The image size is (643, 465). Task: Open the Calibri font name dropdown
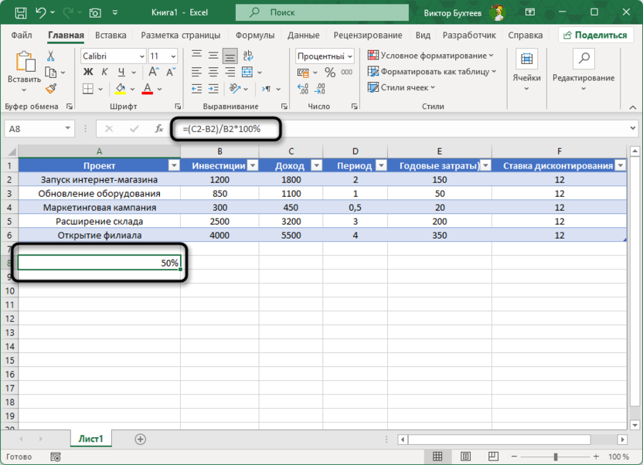click(x=141, y=56)
